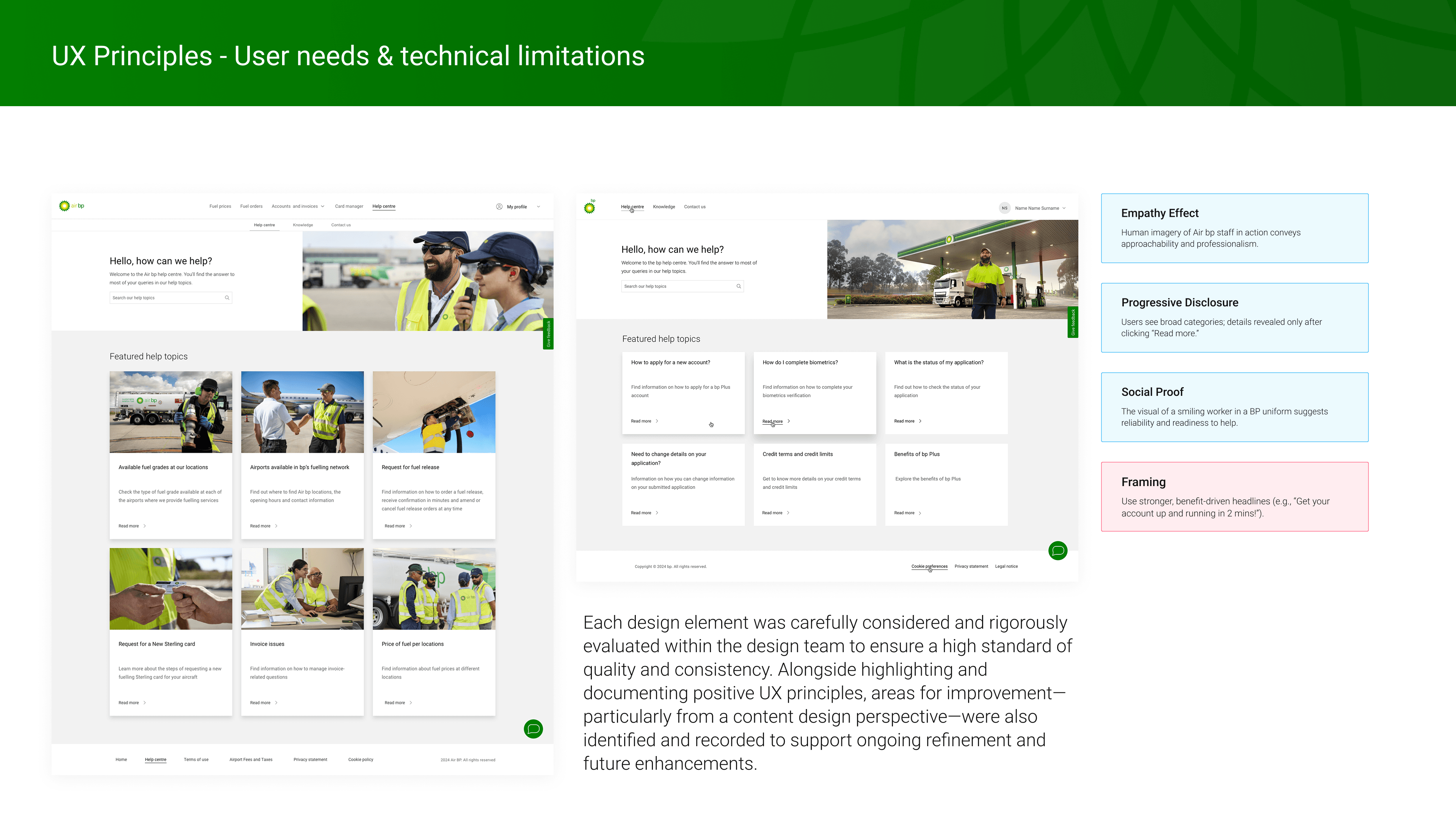
Task: Click the Give feedback side tab on left mockup
Action: (548, 334)
